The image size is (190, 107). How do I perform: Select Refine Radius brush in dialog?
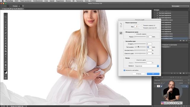(121, 33)
